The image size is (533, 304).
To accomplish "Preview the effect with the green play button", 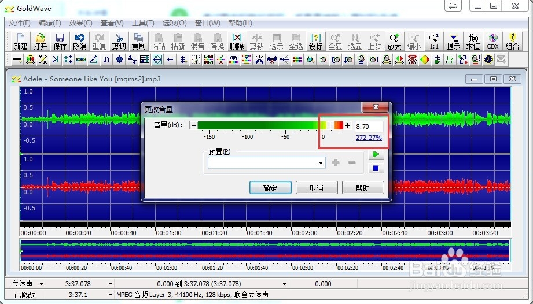I will [x=376, y=154].
